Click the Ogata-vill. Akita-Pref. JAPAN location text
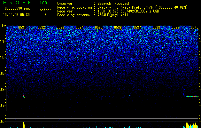201x128 pixels. (x=143, y=7)
